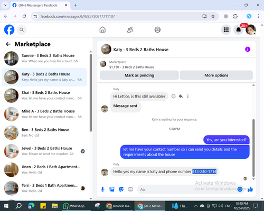The width and height of the screenshot is (264, 211).
Task: Open the tab search dropdown arrow
Action: click(5, 5)
